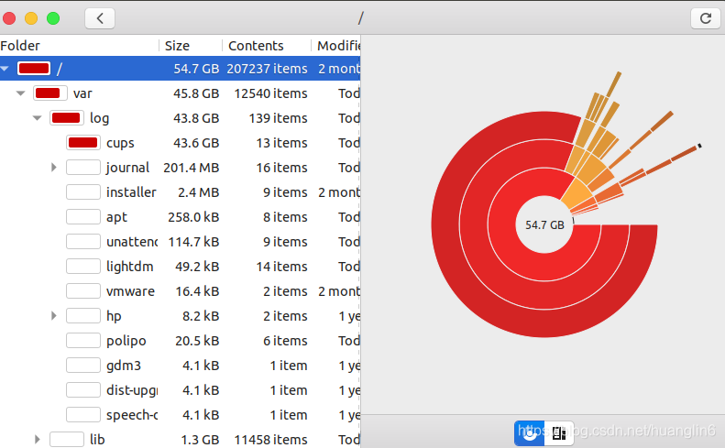Select the speech-dispatcher folder row
The width and height of the screenshot is (725, 448).
click(181, 415)
